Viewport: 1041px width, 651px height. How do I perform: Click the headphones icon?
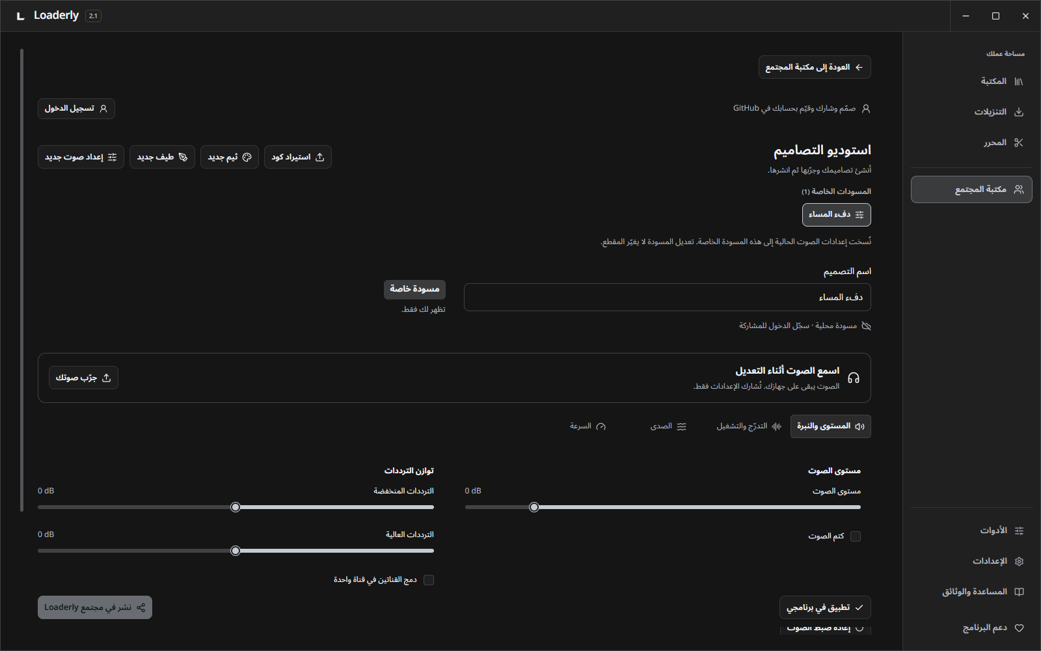(854, 378)
